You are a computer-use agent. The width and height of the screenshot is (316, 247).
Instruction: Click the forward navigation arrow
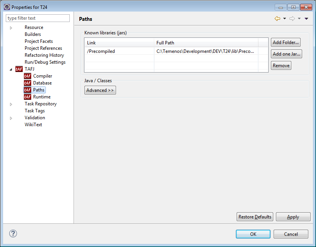click(292, 19)
